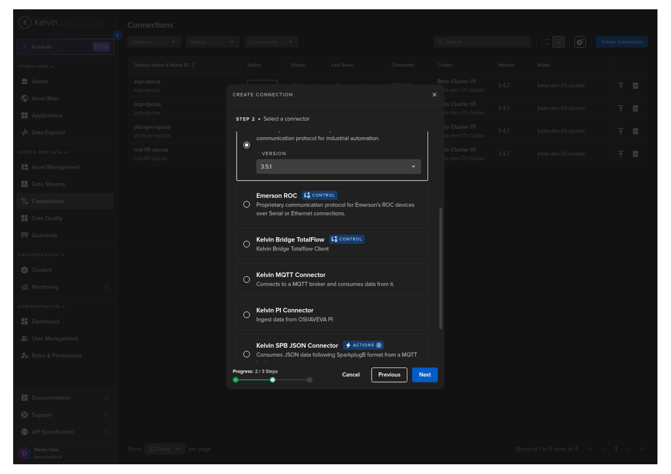Choose the Kelvin MQTT Connector radio button

[x=247, y=279]
